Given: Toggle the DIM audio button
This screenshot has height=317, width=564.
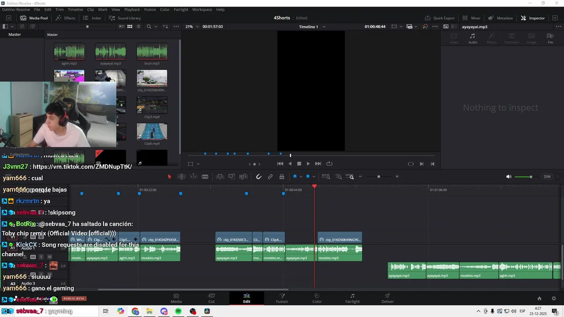Looking at the screenshot, I should pyautogui.click(x=547, y=177).
